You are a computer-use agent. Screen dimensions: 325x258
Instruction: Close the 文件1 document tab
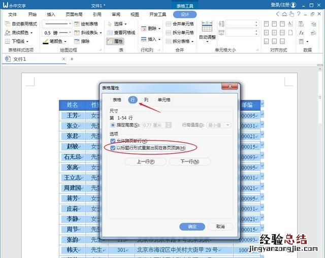(63, 59)
